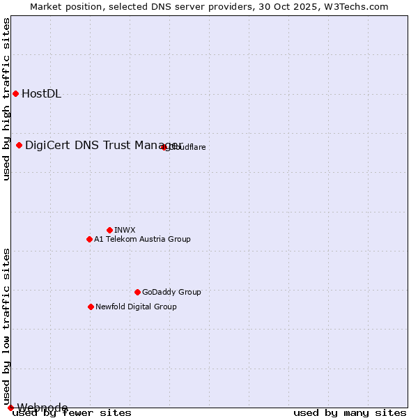The image size is (418, 418).
Task: Open the HostDL text label
Action: pos(41,94)
